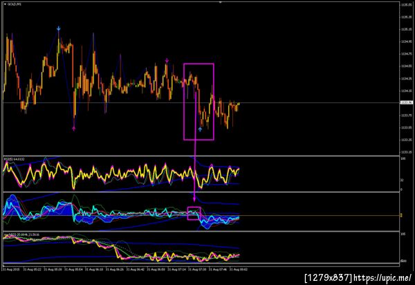Screen dimensions: 415x285
Task: Click the chart shift marker at the top border
Action: [220, 2]
